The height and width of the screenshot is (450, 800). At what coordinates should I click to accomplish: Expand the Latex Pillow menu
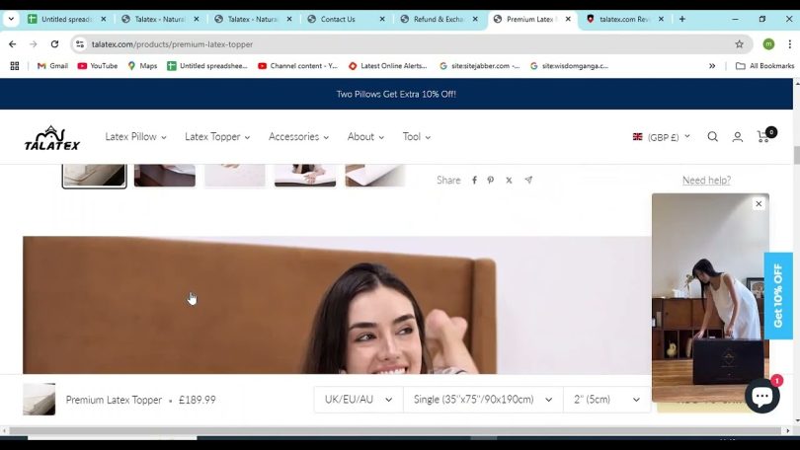(135, 137)
